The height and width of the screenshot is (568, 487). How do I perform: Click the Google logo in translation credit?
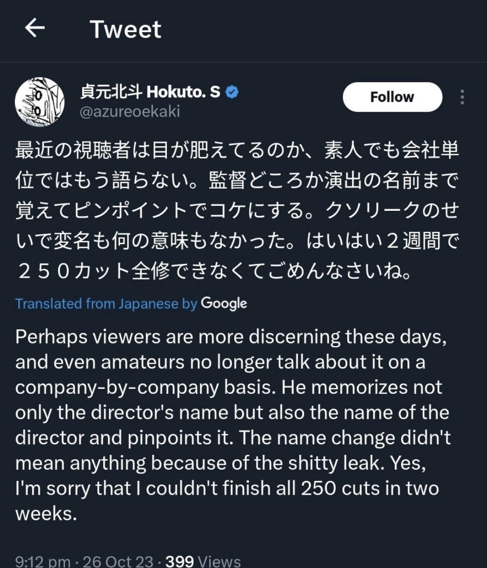[224, 303]
